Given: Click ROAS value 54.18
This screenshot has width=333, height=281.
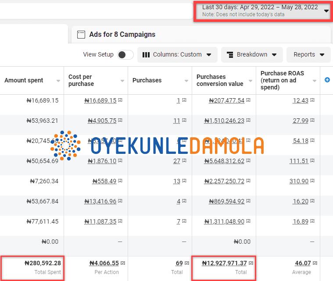Looking at the screenshot, I should 301,141.
